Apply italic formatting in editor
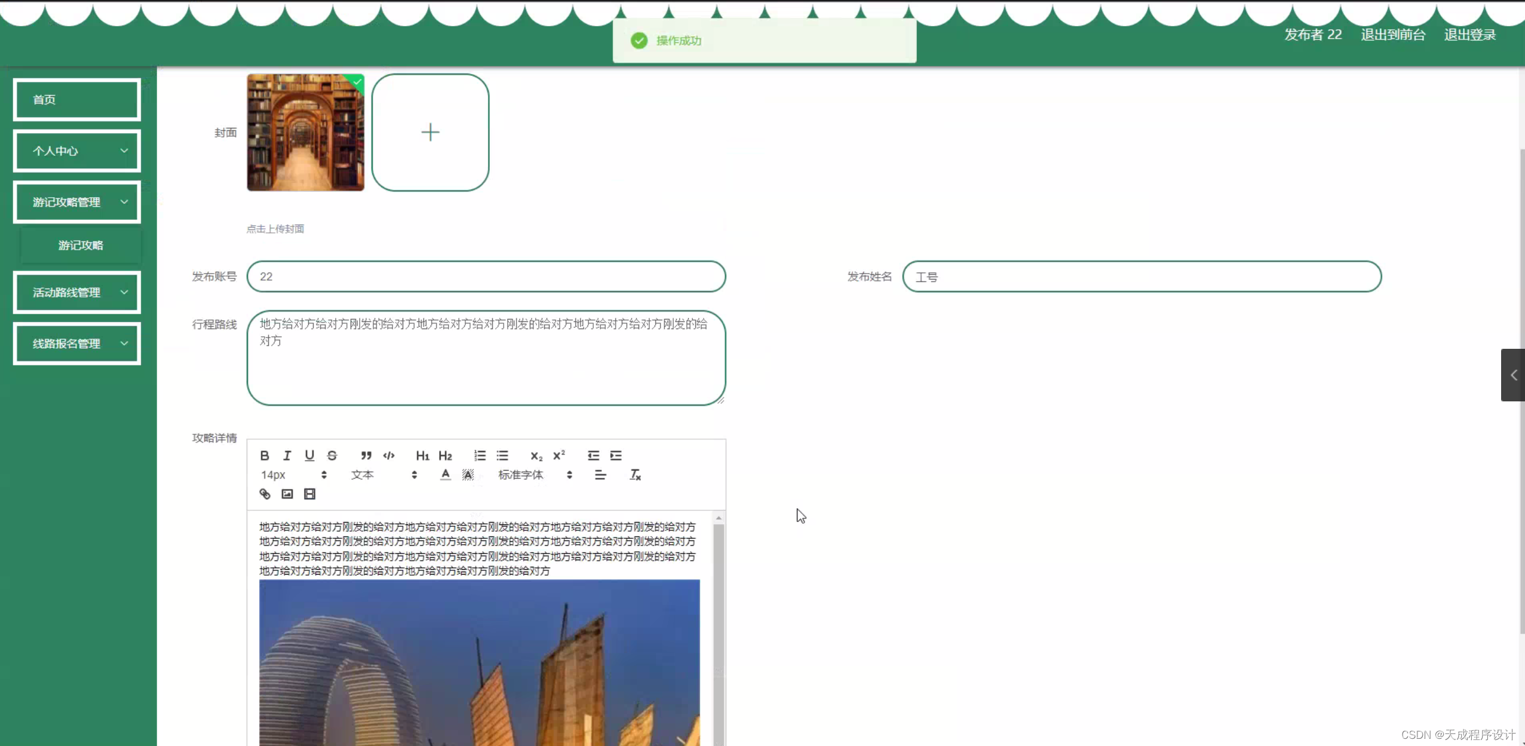Screen dimensions: 1525x746 point(287,456)
